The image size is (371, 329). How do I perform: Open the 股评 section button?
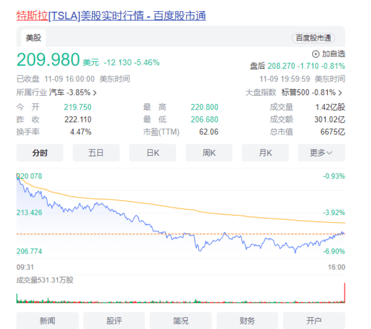114,321
